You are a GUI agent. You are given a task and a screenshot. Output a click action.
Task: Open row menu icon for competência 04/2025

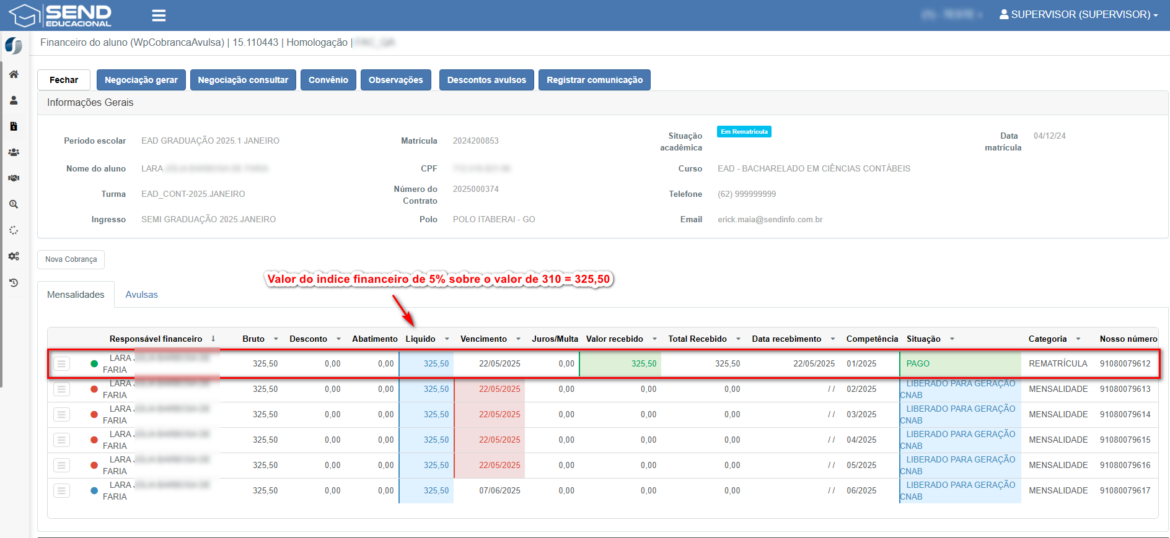tap(61, 440)
